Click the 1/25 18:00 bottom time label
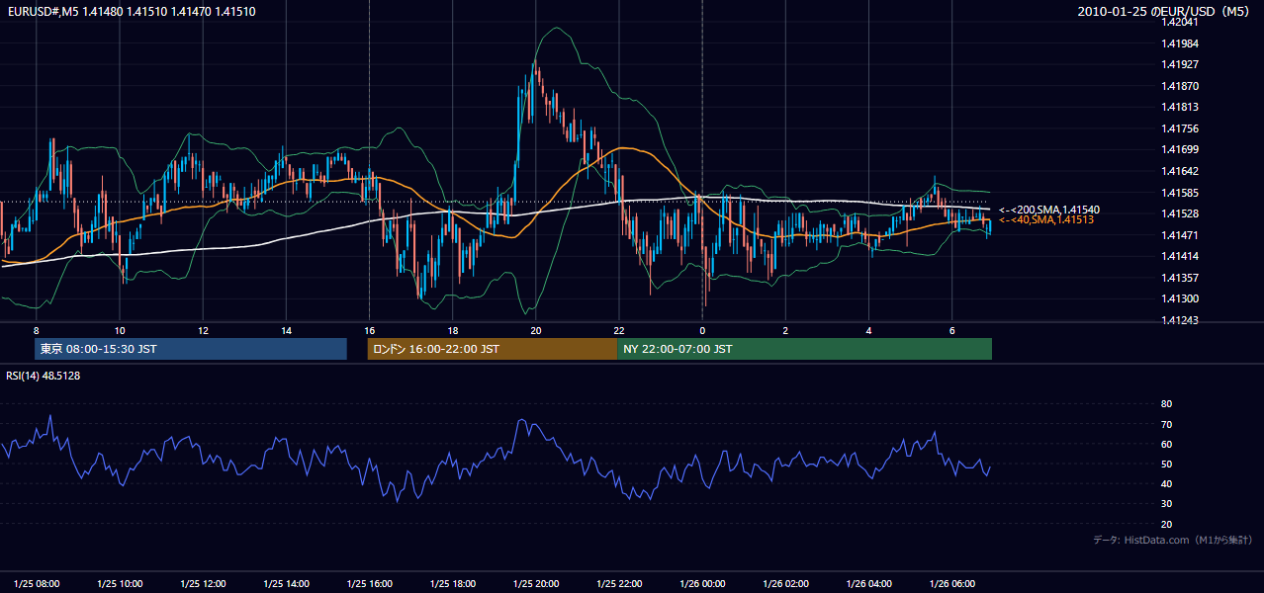Viewport: 1264px width, 593px height. (x=453, y=583)
